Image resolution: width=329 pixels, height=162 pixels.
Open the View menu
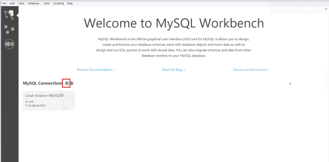coord(21,3)
